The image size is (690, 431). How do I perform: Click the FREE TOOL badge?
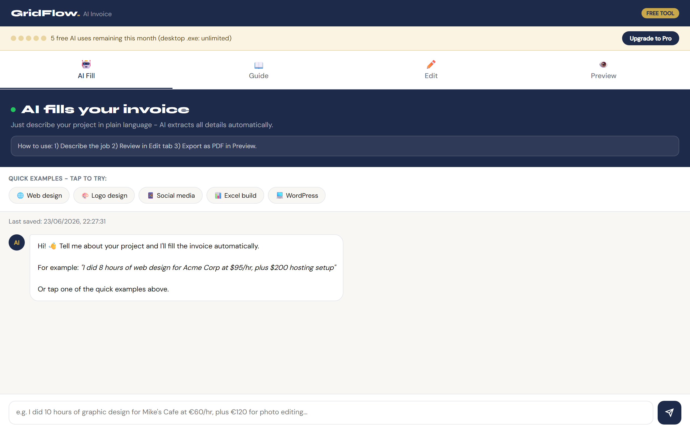pyautogui.click(x=660, y=13)
